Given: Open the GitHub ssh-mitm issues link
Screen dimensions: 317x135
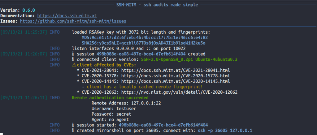Looking at the screenshot, I should 73,21.
